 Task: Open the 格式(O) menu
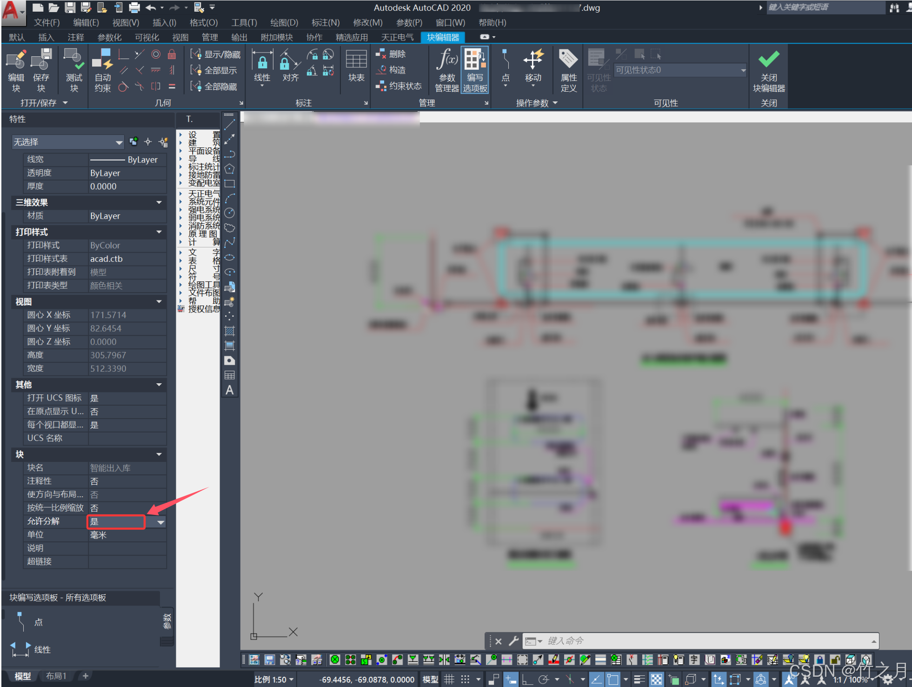(x=203, y=22)
